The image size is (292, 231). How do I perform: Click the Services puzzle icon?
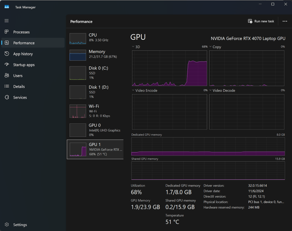(x=6, y=97)
